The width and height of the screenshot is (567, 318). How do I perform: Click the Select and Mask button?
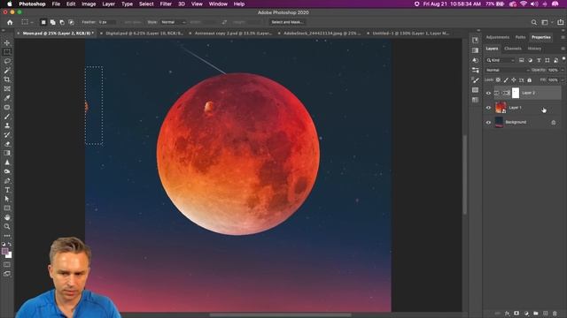pyautogui.click(x=287, y=22)
